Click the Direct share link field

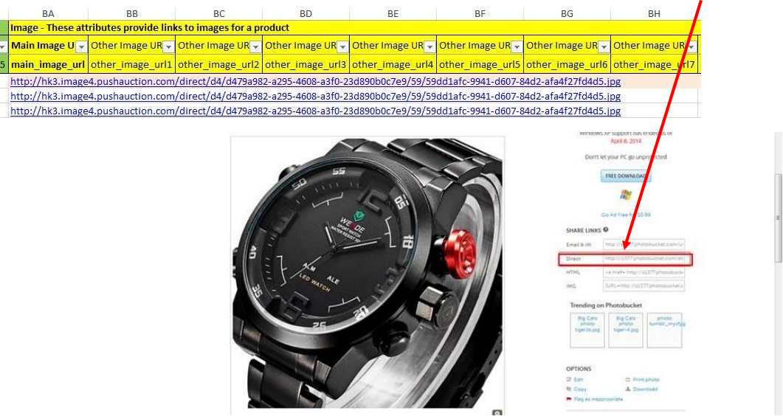point(644,259)
